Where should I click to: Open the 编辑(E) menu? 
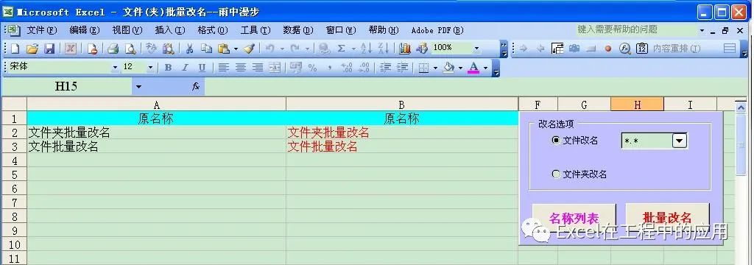pos(85,30)
